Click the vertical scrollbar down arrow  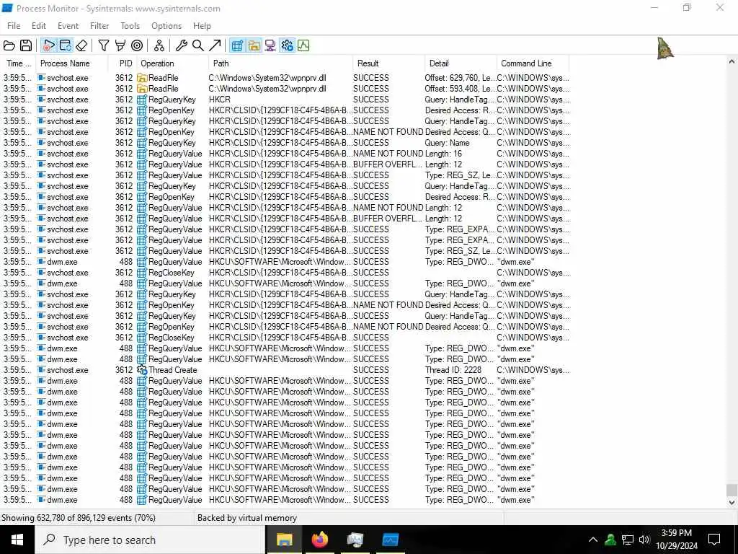pyautogui.click(x=732, y=503)
